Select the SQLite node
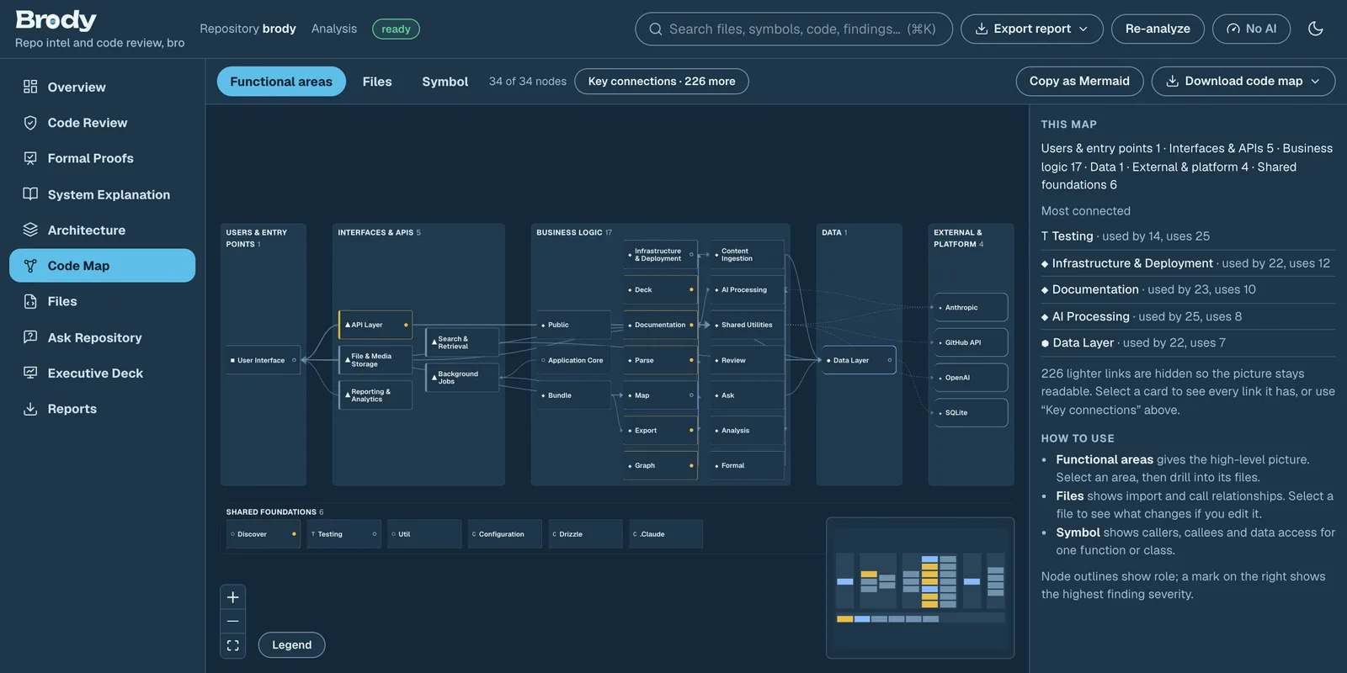Image resolution: width=1347 pixels, height=673 pixels. click(971, 413)
